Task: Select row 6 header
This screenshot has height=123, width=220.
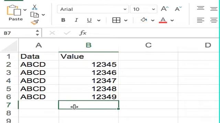Action: [9, 97]
